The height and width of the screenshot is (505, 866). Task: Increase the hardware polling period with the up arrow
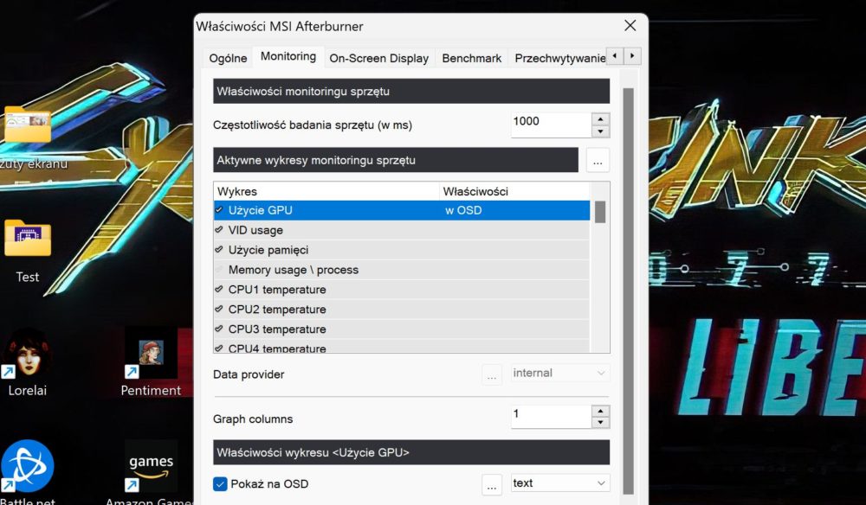pyautogui.click(x=600, y=118)
